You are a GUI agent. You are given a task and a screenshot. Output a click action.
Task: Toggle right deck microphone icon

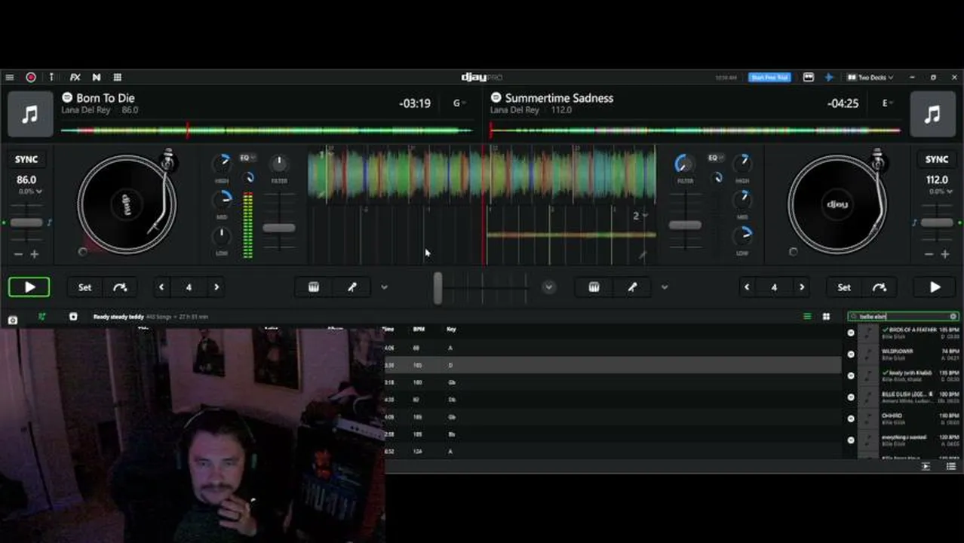[632, 287]
